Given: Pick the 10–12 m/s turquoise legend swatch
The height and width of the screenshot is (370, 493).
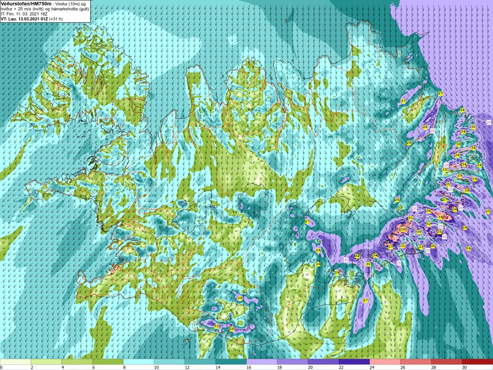Looking at the screenshot, I should point(169,362).
